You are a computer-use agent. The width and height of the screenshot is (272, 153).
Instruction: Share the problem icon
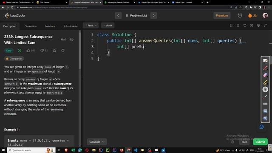(x=63, y=51)
